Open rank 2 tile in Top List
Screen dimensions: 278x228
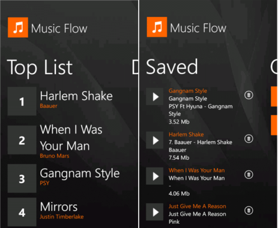tap(22, 140)
